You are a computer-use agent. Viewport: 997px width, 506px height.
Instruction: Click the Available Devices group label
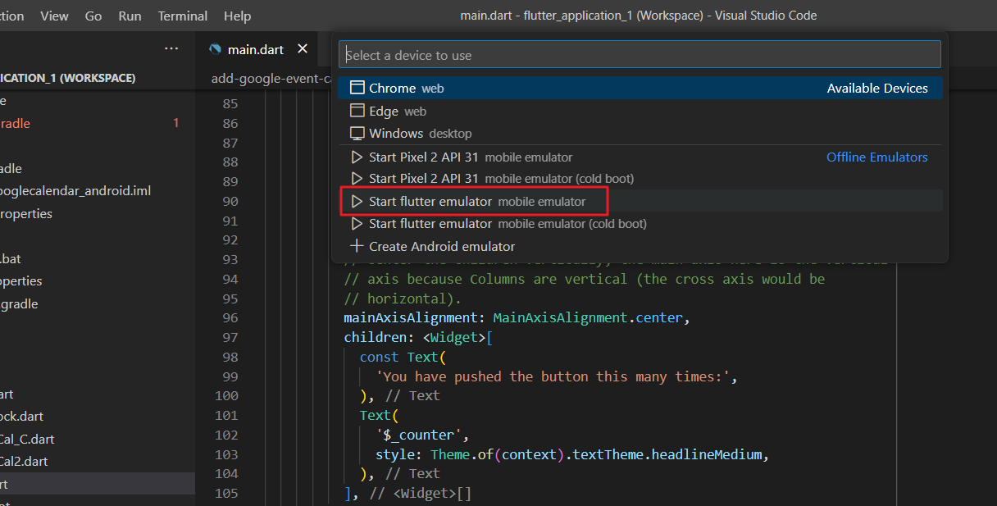coord(877,88)
